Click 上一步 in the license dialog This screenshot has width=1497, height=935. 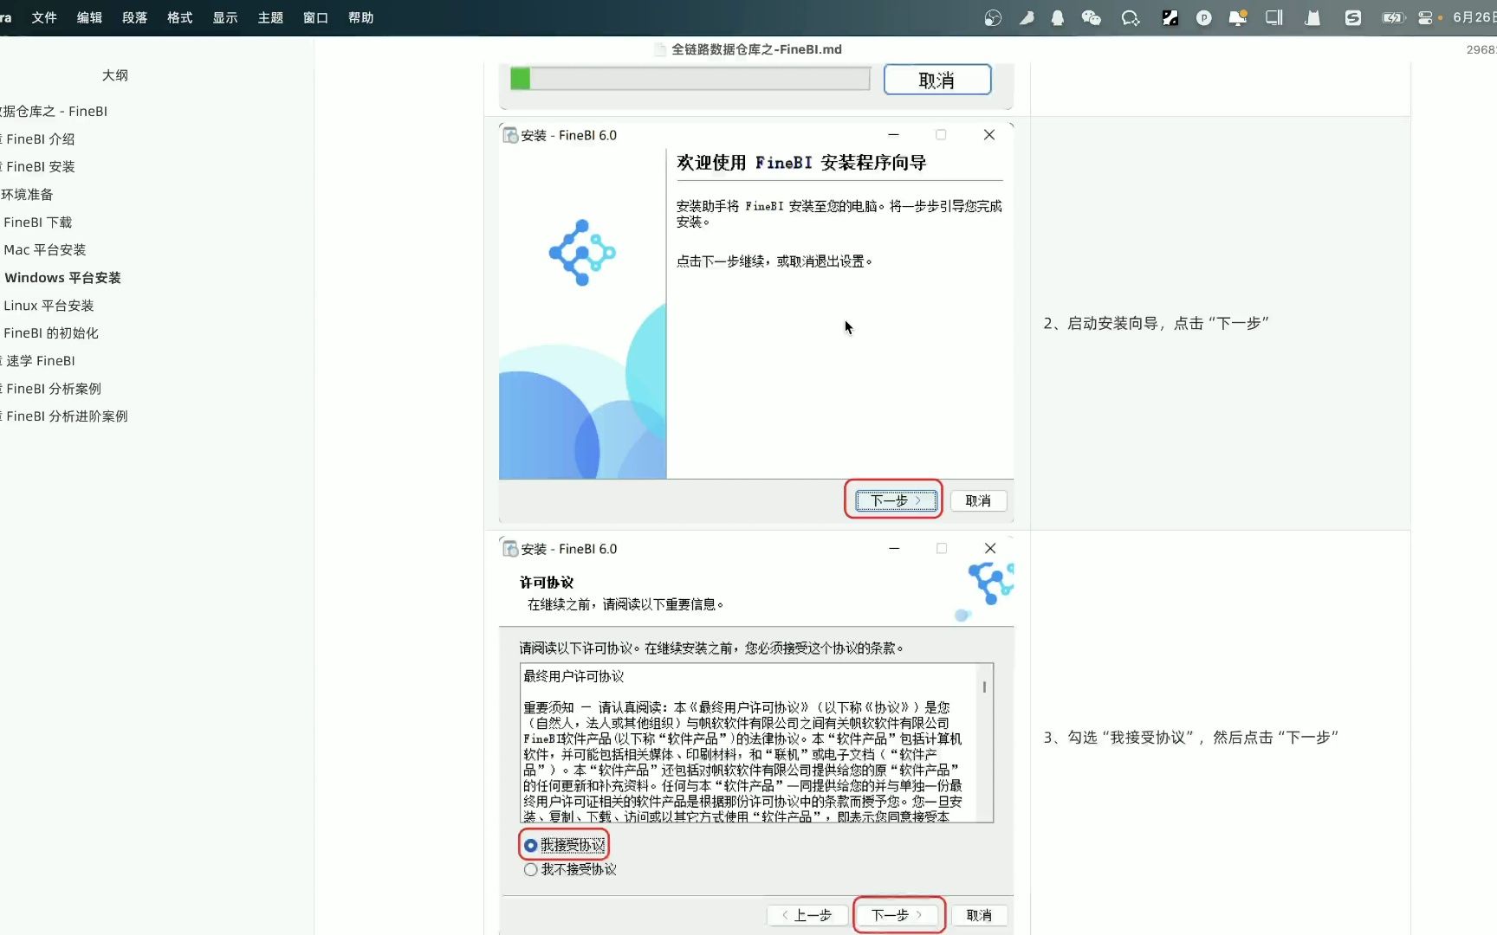807,915
